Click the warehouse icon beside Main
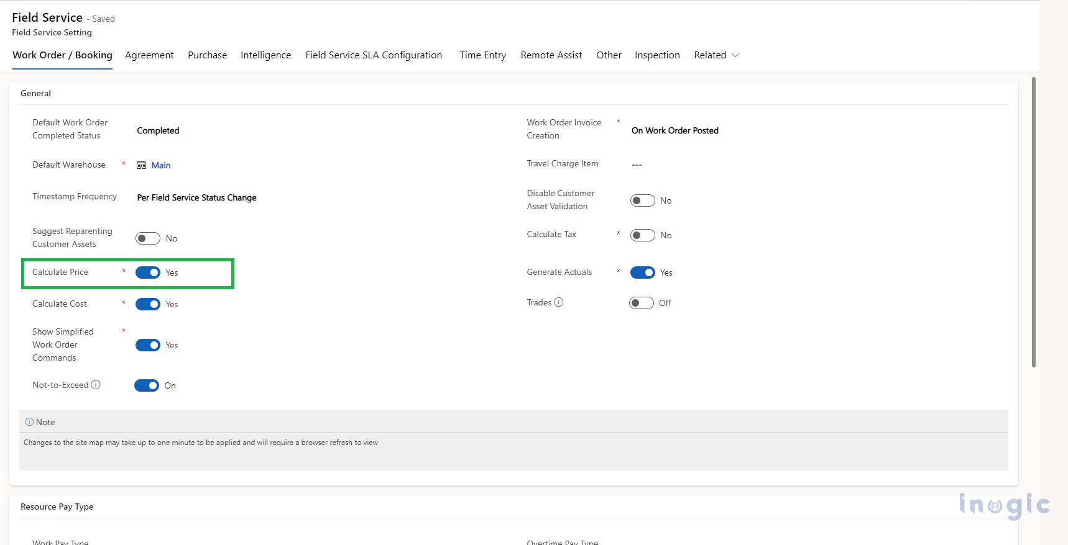Screen dimensions: 1068x545 coord(141,165)
